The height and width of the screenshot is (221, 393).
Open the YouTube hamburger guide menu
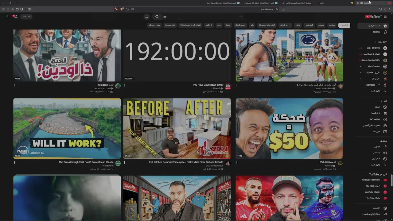(x=385, y=17)
